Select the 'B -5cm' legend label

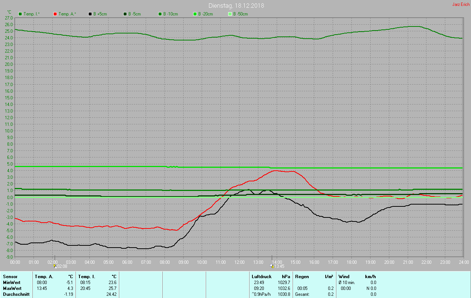tap(135, 14)
